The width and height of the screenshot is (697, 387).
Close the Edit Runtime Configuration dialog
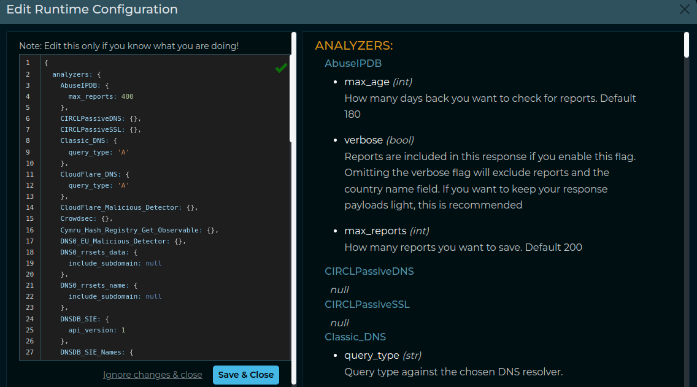pos(685,9)
